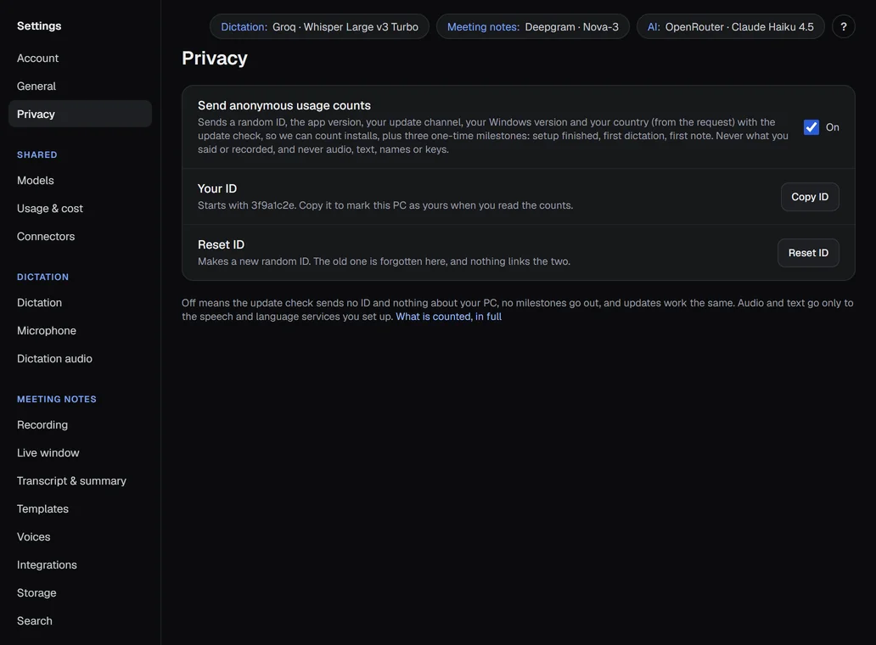Click the DICTATION section header

click(x=43, y=277)
